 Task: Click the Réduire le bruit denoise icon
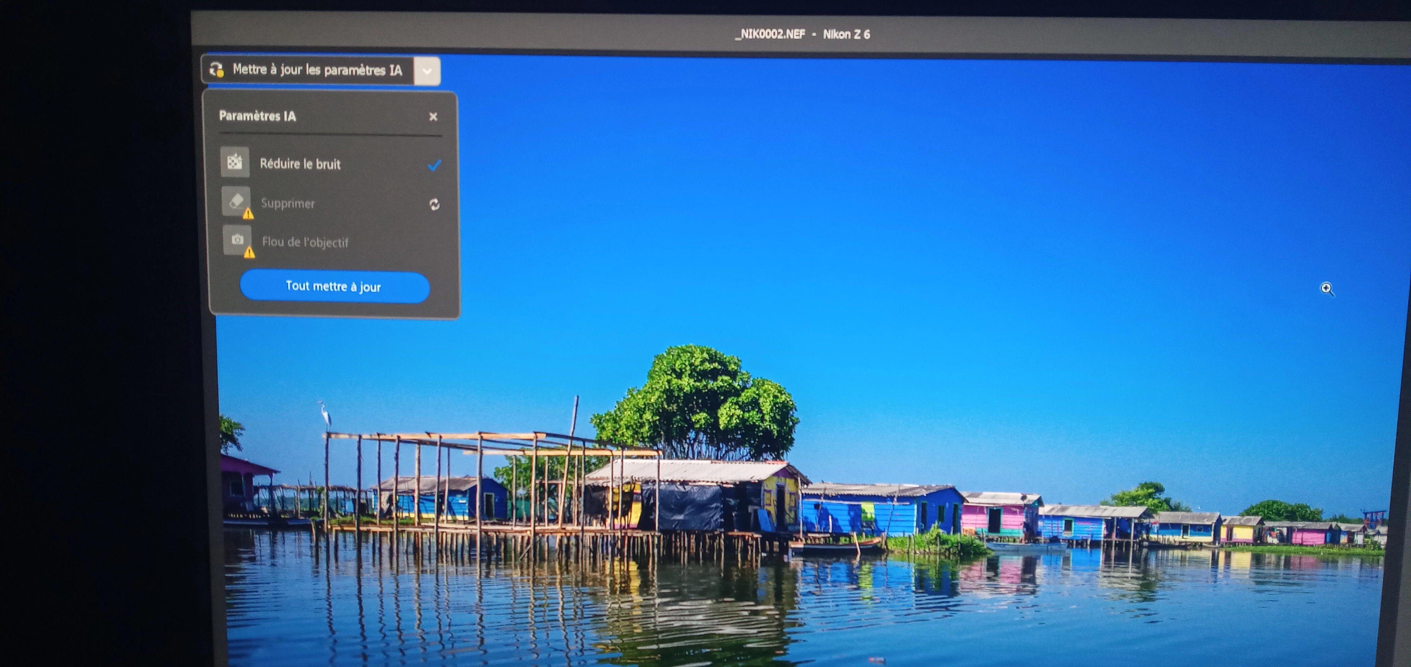235,162
